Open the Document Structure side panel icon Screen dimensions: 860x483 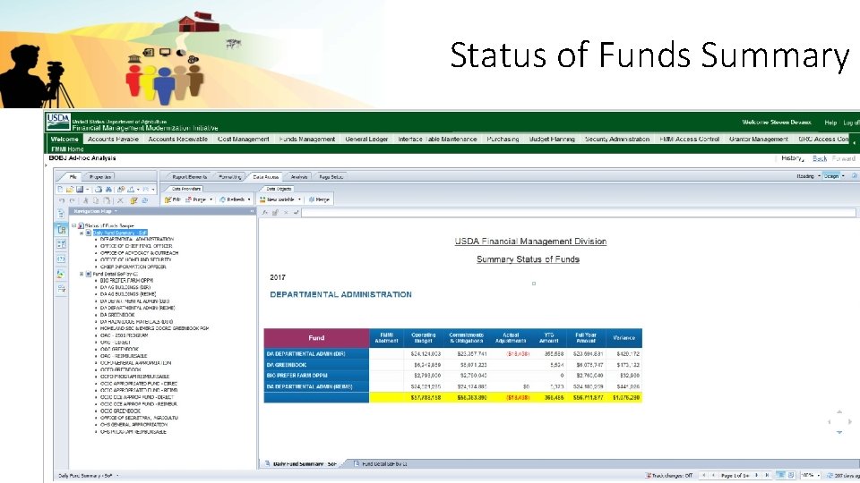61,288
